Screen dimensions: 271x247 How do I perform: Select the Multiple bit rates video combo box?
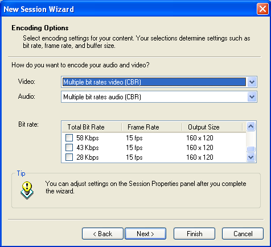pyautogui.click(x=159, y=82)
